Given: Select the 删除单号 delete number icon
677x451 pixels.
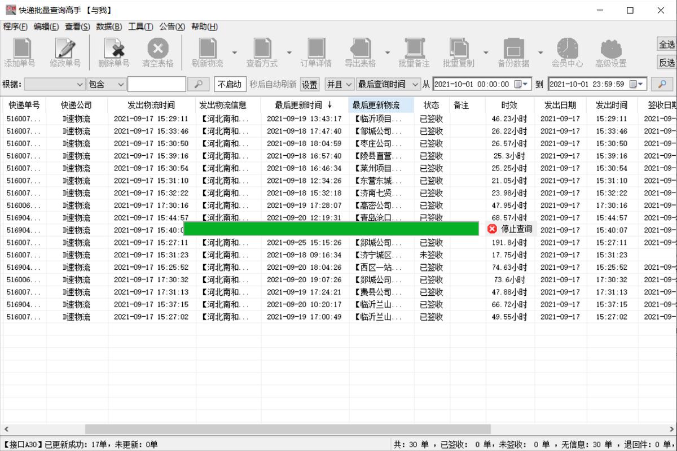Looking at the screenshot, I should 113,53.
